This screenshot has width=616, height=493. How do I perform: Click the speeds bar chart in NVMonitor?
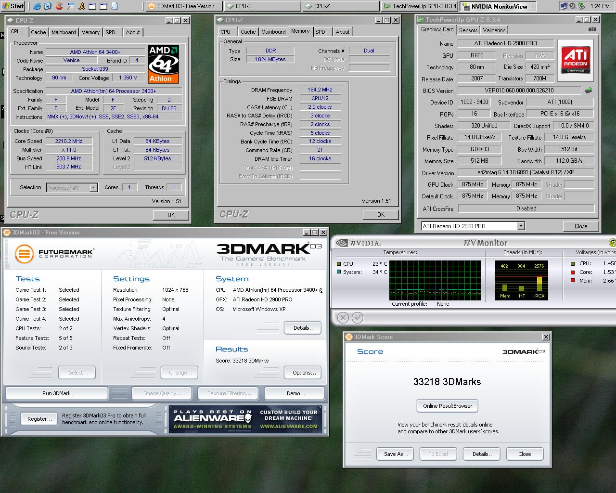(522, 280)
